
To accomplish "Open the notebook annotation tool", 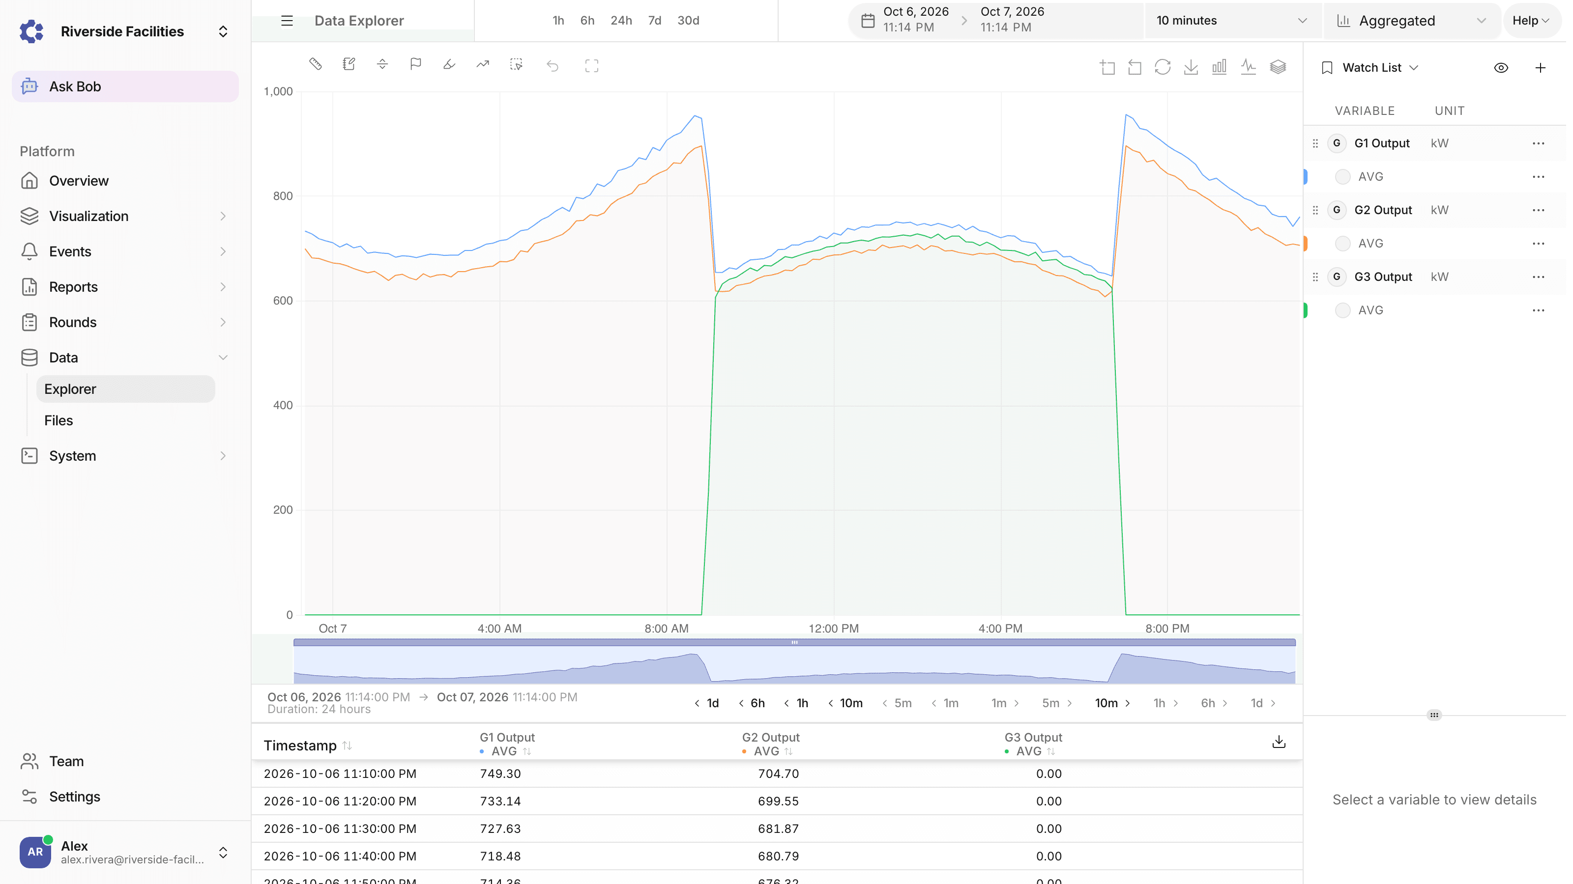I will (349, 64).
